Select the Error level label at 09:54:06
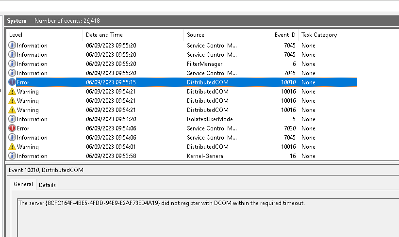 click(x=23, y=128)
